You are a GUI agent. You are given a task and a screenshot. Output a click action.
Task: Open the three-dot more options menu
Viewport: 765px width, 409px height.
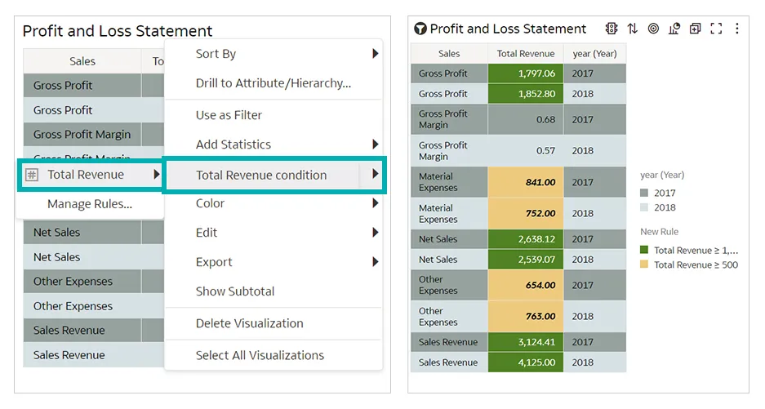737,29
